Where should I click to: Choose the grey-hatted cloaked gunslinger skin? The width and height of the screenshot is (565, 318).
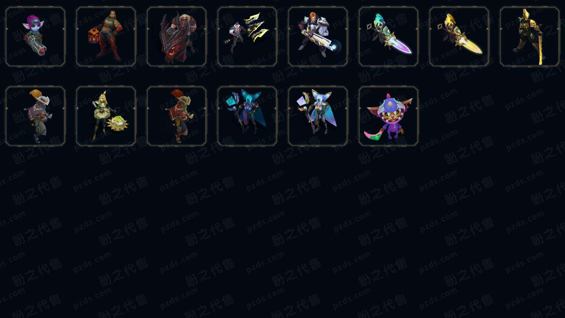tap(35, 116)
